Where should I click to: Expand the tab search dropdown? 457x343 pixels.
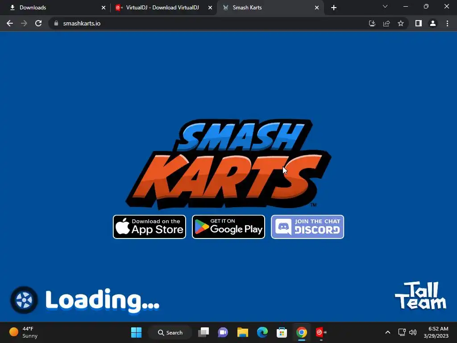click(x=385, y=6)
